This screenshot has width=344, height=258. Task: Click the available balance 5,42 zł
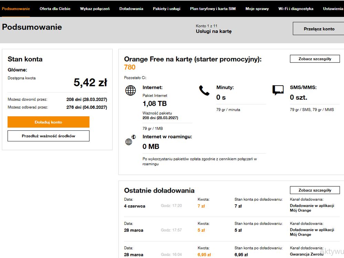click(x=90, y=83)
